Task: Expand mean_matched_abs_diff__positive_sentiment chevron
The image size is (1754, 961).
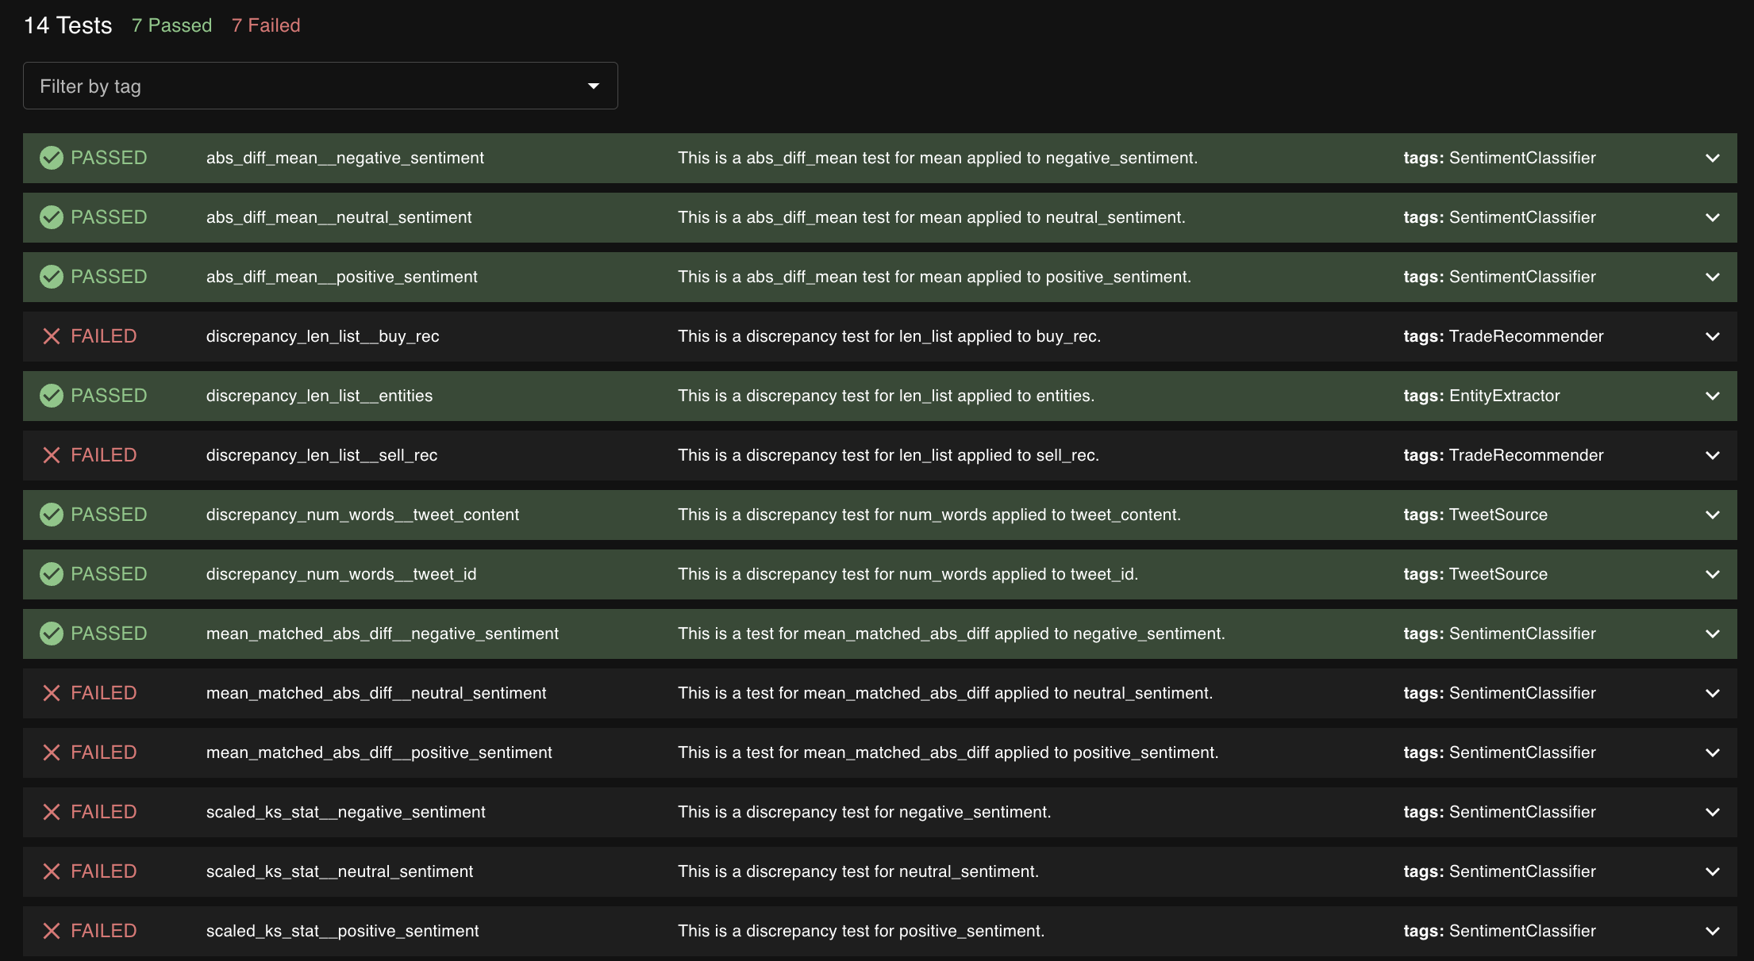Action: (1712, 752)
